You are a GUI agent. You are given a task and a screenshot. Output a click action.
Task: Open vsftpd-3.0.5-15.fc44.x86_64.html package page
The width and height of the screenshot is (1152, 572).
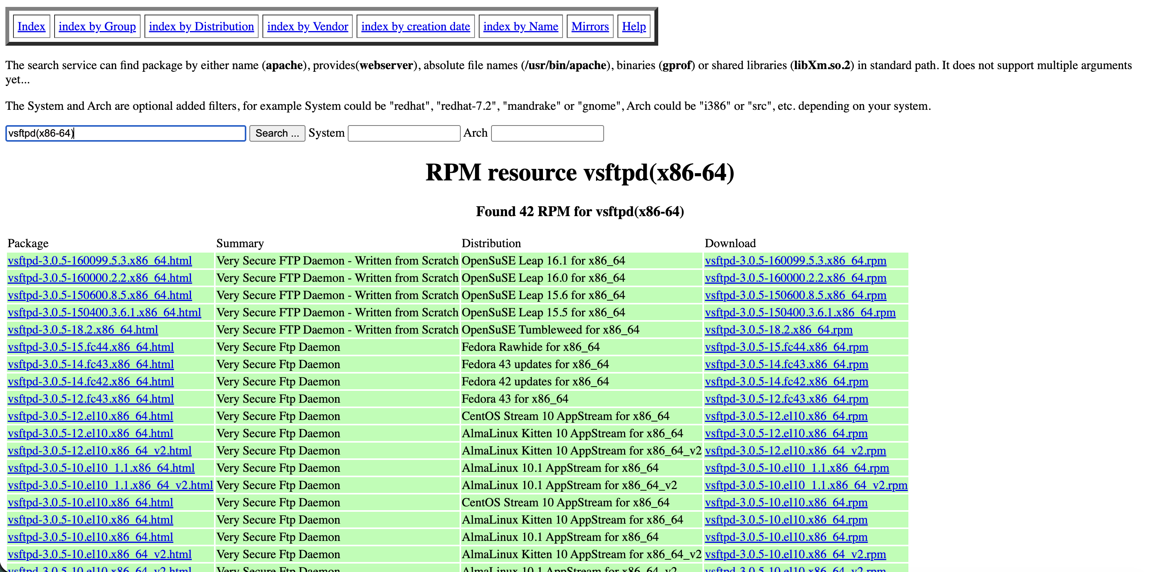[x=91, y=347]
